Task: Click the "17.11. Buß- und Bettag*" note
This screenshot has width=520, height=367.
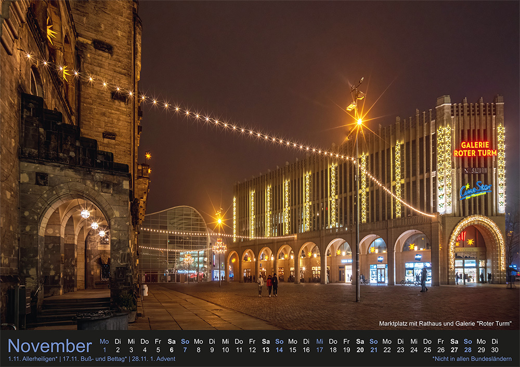Action: (95, 359)
